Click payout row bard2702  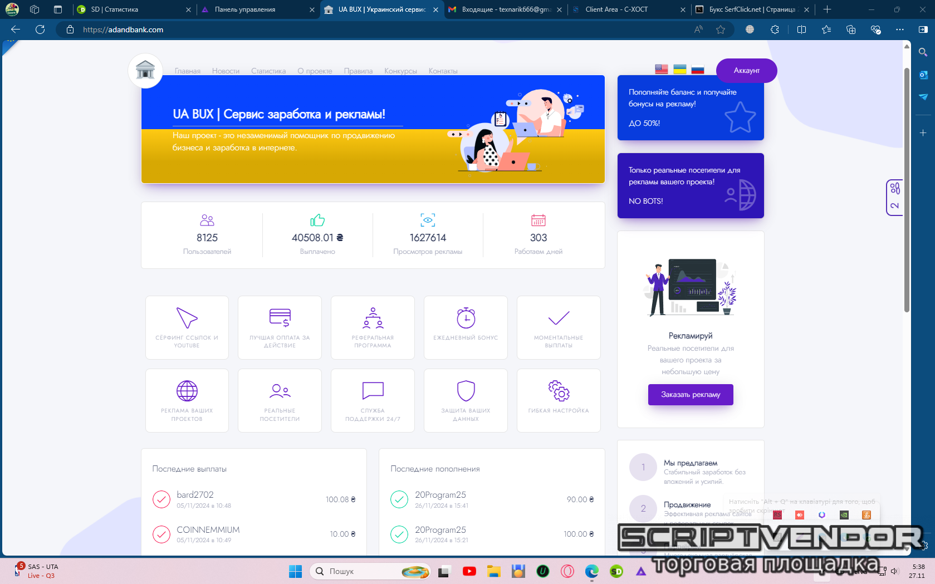coord(254,499)
